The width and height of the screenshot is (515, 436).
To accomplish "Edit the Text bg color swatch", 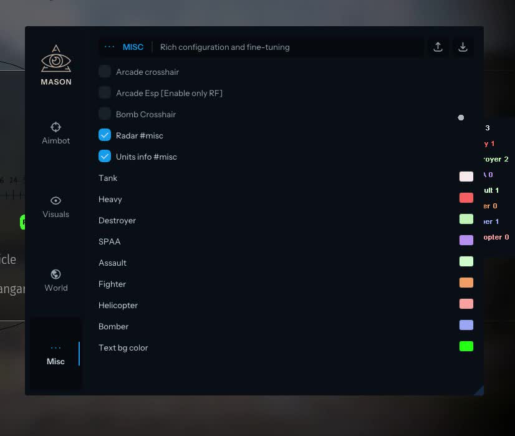I will coord(466,347).
